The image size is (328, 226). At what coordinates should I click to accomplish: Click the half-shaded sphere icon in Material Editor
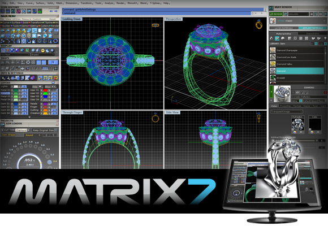pos(283,38)
